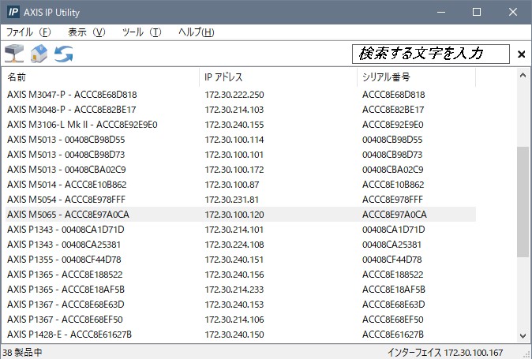Click serial number cell ACCC8E92E9E0

(x=392, y=125)
